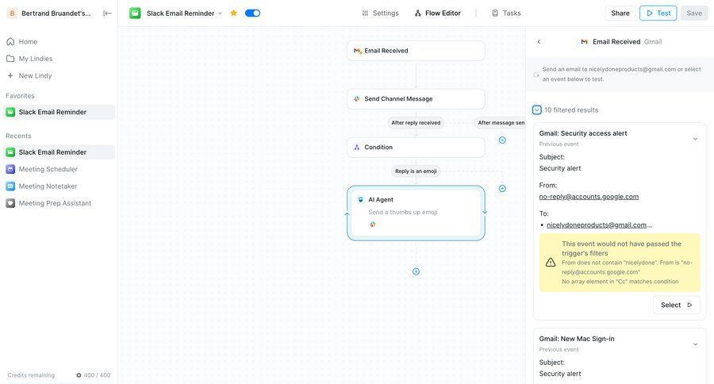Click the Gmail: New Mac Sign-in title
Screen dimensions: 714x384
577,339
